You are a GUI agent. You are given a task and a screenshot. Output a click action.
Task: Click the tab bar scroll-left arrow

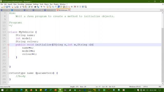click(x=161, y=10)
